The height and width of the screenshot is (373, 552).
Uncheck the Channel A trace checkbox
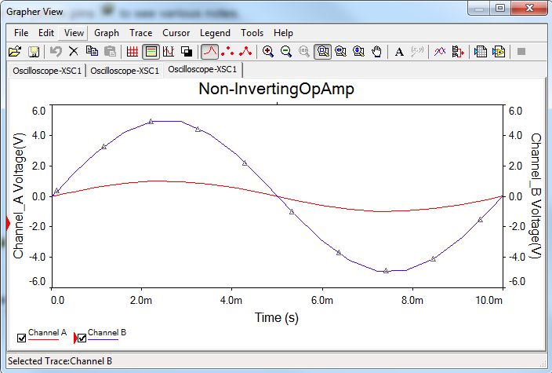point(21,338)
